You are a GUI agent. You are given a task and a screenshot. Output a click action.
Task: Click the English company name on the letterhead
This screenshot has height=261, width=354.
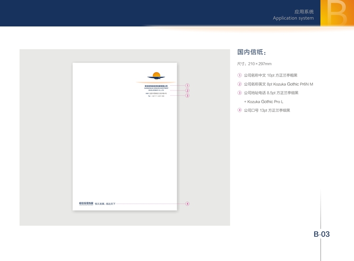[x=156, y=89]
